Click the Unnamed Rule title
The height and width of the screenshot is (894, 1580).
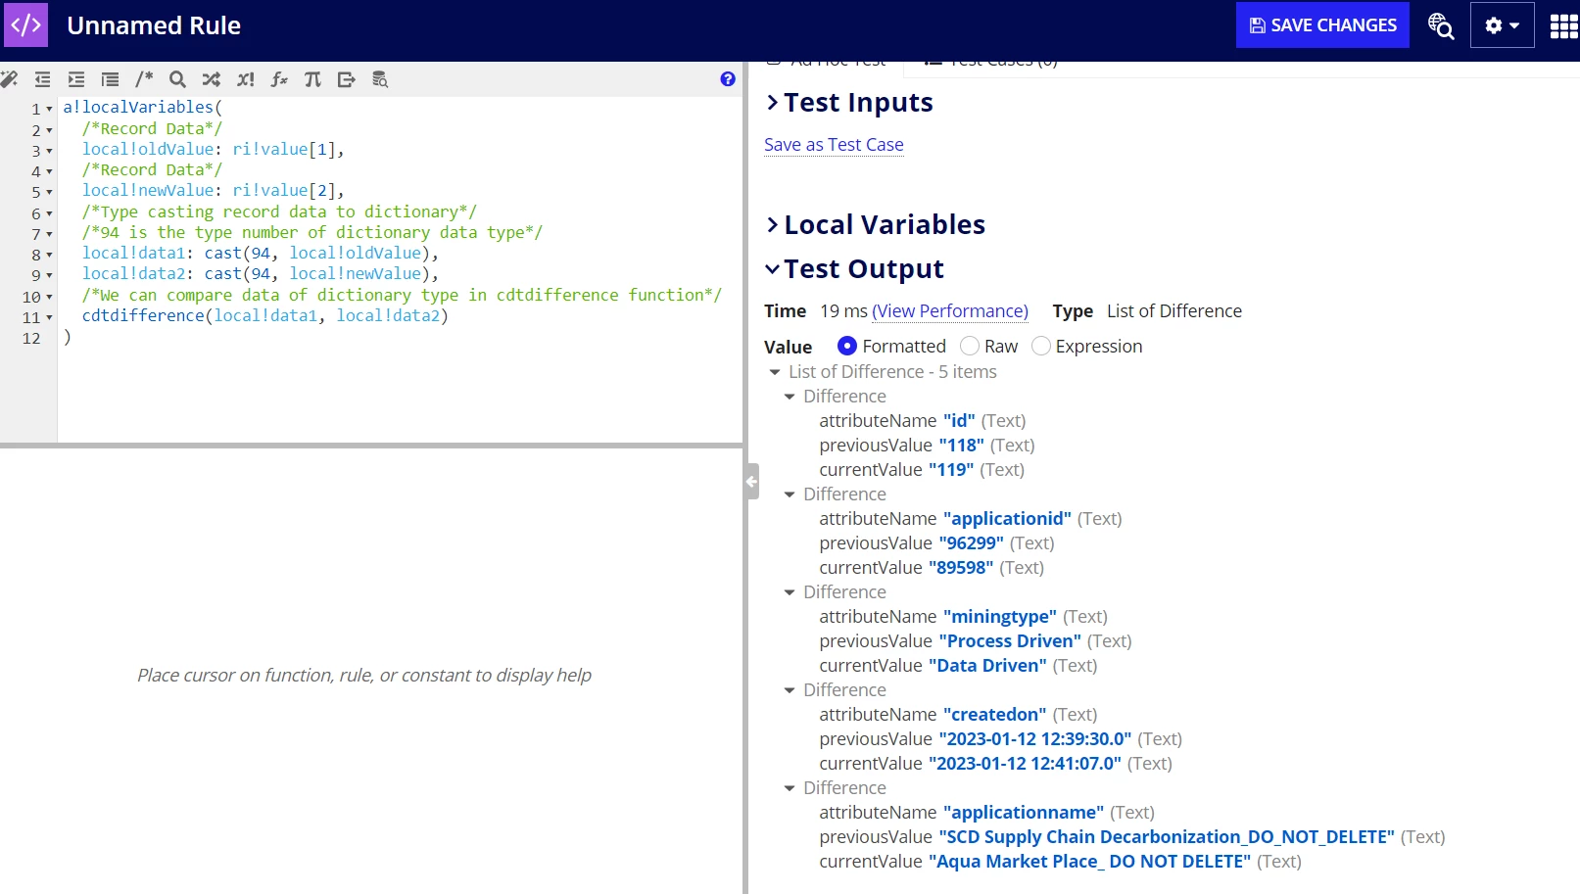(154, 25)
